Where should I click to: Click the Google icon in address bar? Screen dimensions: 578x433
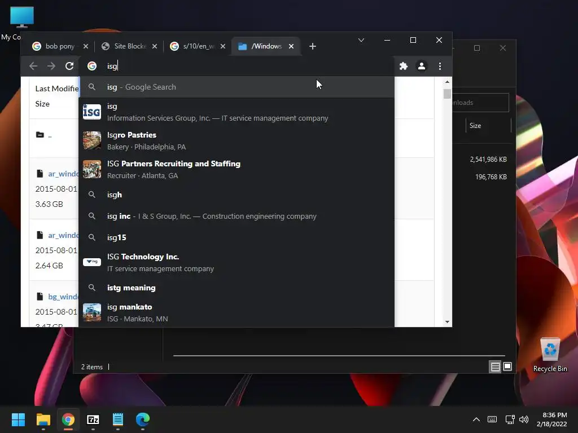point(92,66)
